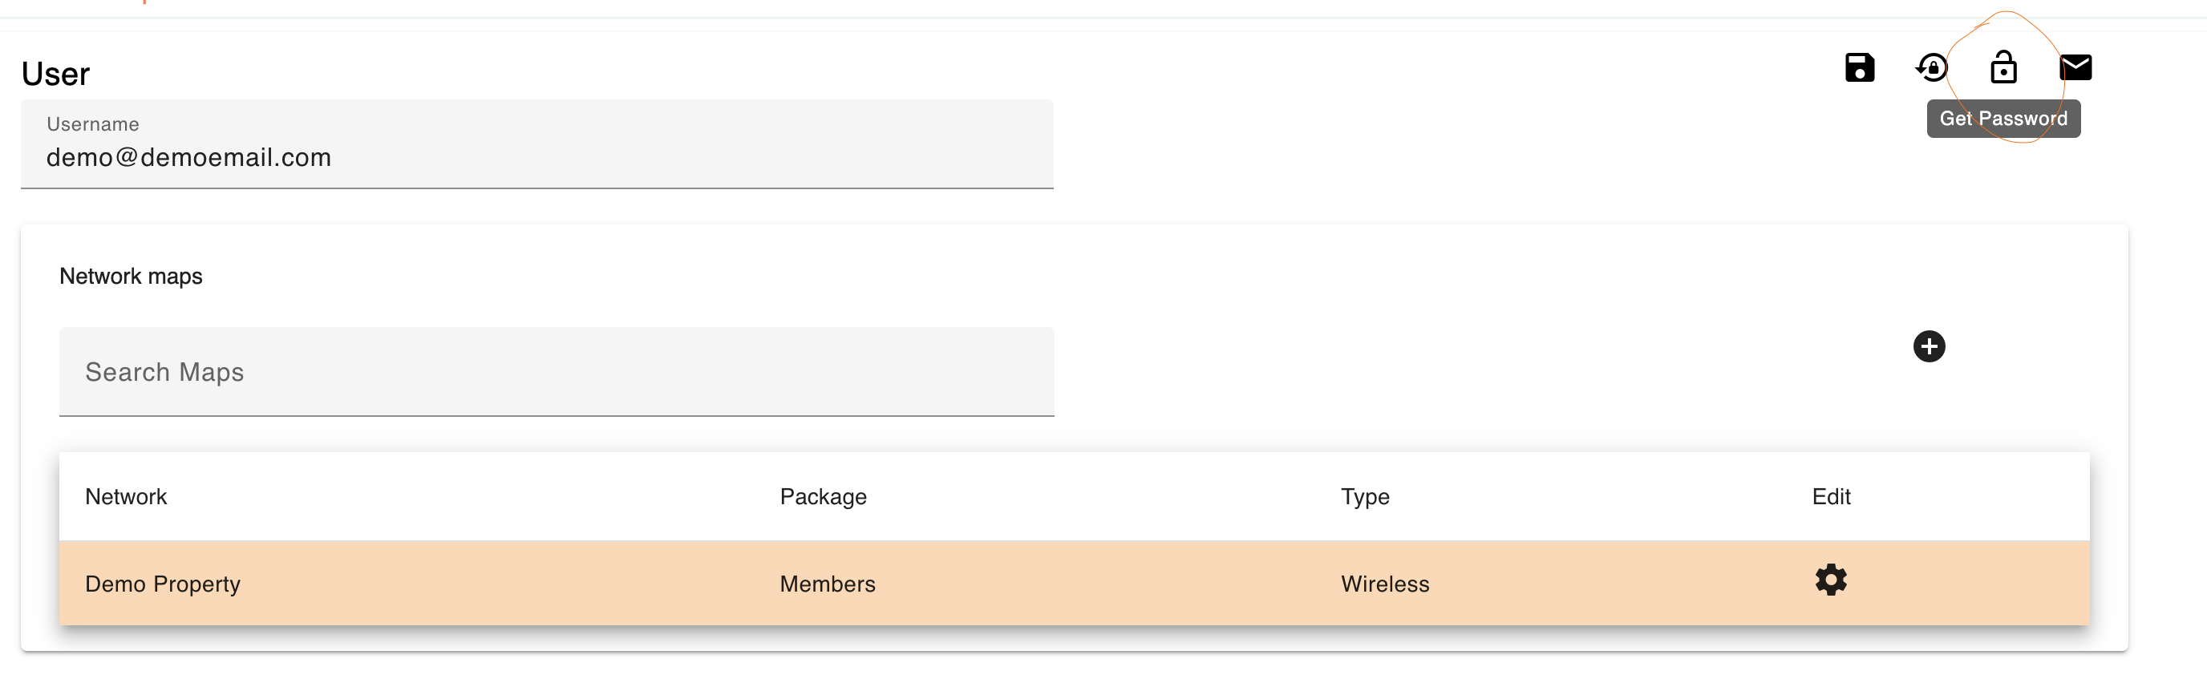This screenshot has height=675, width=2207.
Task: Click the email envelope icon
Action: [2075, 67]
